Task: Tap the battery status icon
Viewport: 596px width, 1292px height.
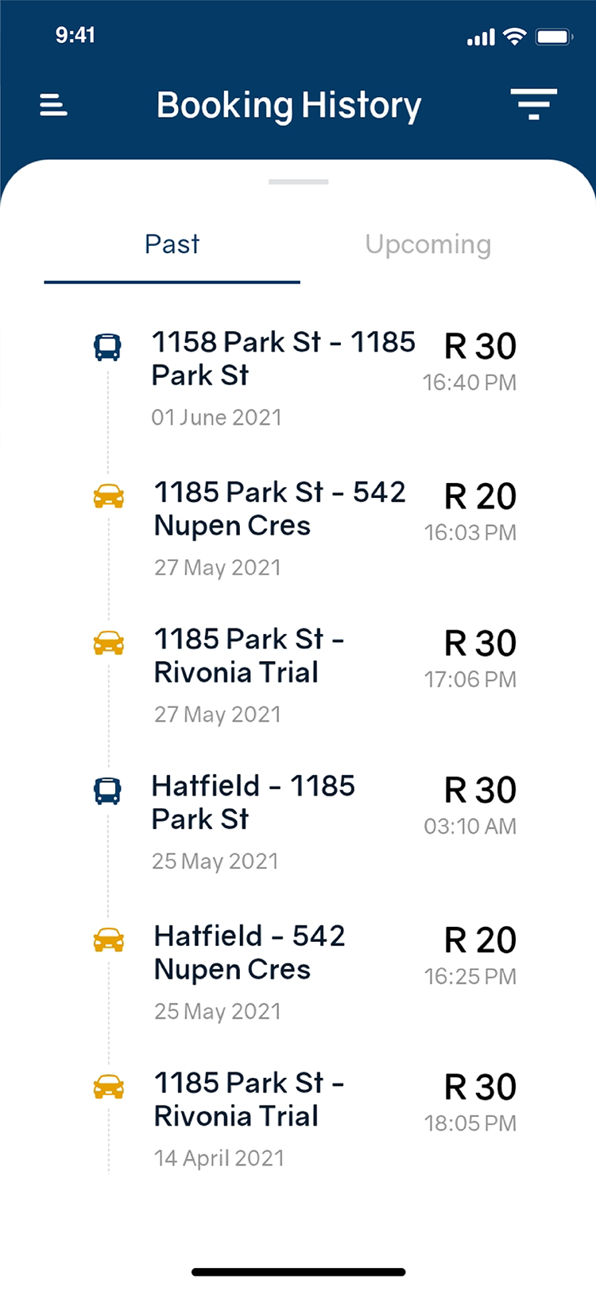Action: point(554,37)
